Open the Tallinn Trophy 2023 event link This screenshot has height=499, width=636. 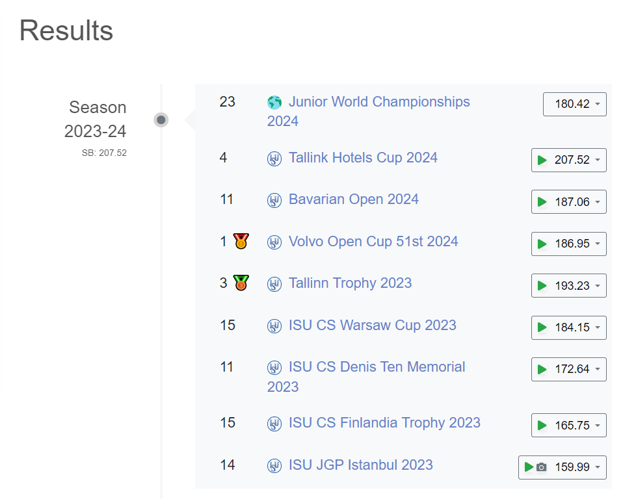tap(350, 283)
